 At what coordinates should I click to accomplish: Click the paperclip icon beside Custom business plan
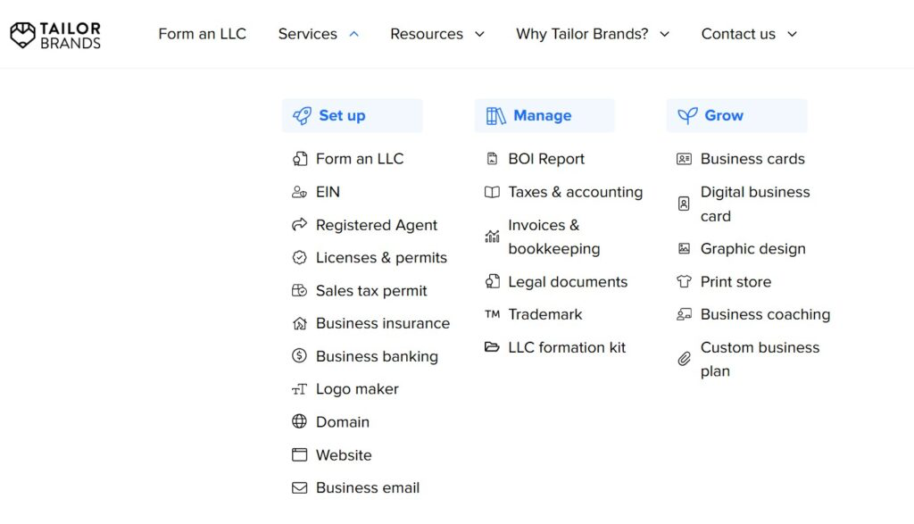683,359
